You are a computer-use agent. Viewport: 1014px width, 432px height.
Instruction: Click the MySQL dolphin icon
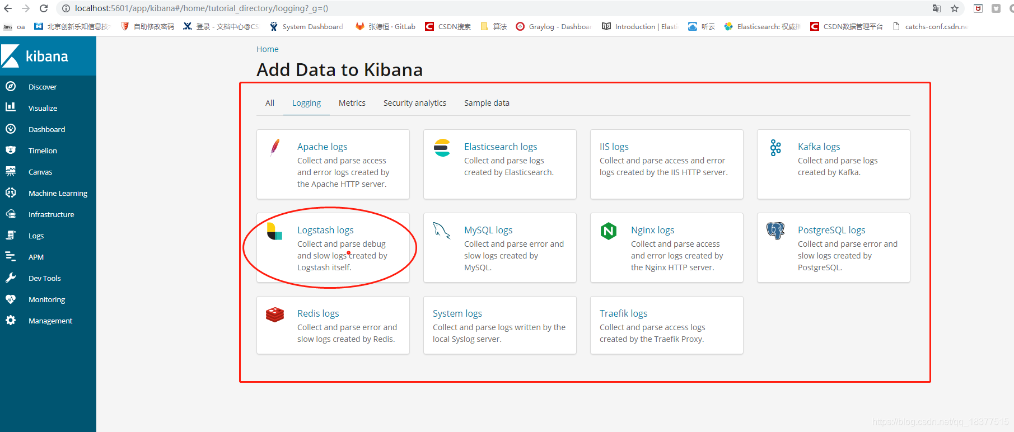[442, 231]
